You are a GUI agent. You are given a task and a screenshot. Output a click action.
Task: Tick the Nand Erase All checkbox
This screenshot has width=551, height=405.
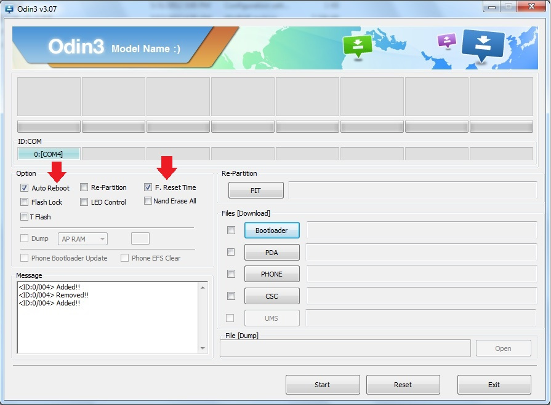point(148,201)
